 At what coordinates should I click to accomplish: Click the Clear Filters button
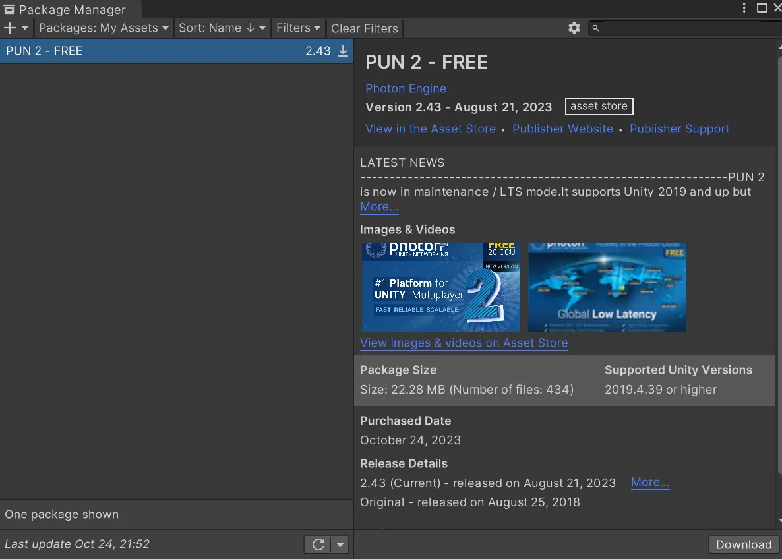pyautogui.click(x=365, y=28)
